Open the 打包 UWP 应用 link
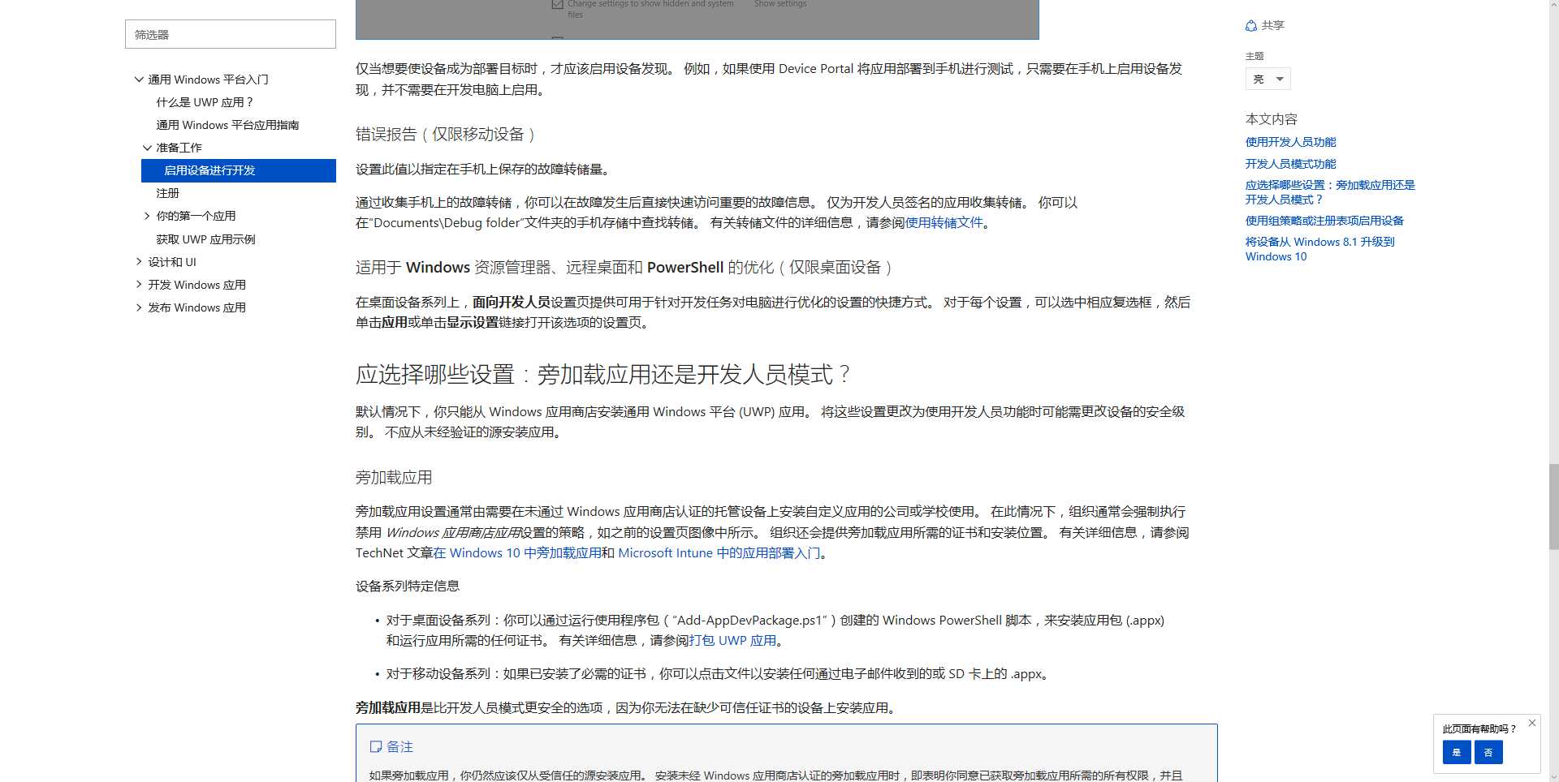This screenshot has width=1559, height=782. (732, 640)
